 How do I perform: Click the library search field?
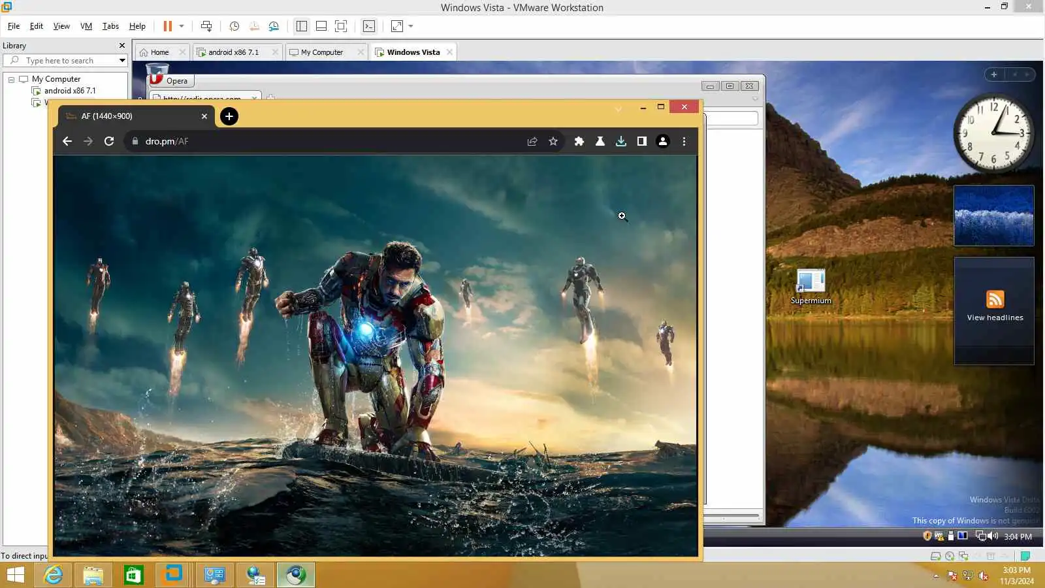tap(65, 61)
